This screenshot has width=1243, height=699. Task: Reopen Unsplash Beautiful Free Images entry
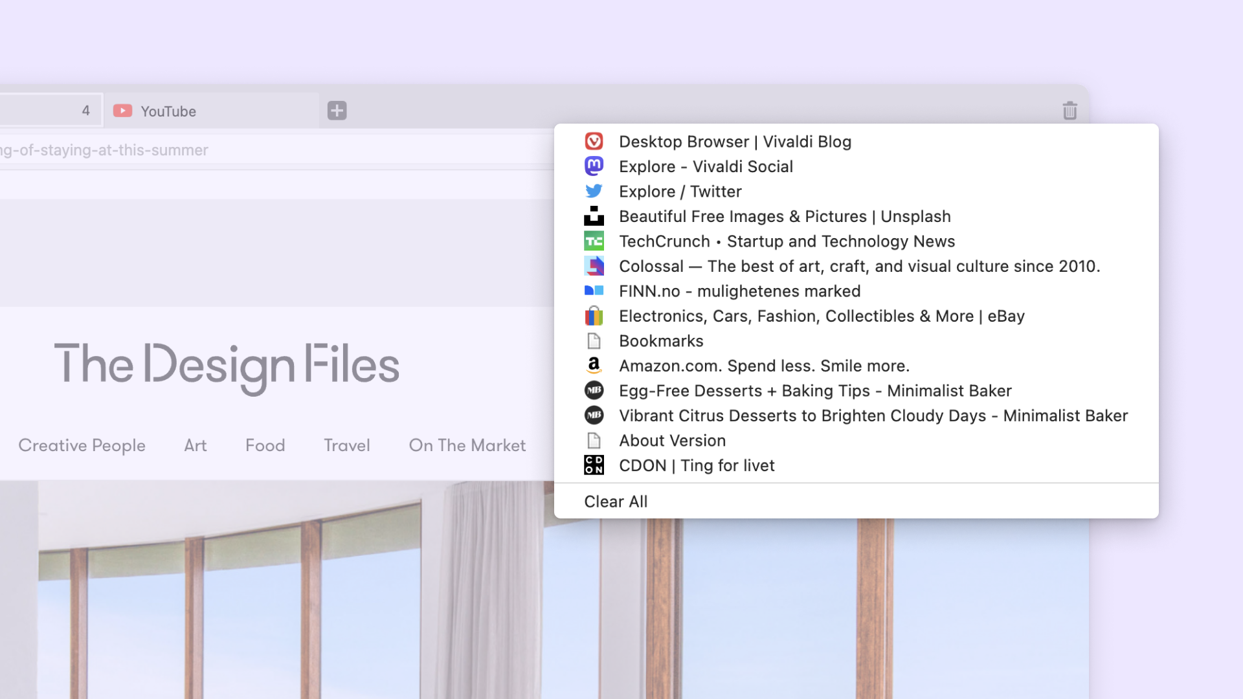(856, 216)
